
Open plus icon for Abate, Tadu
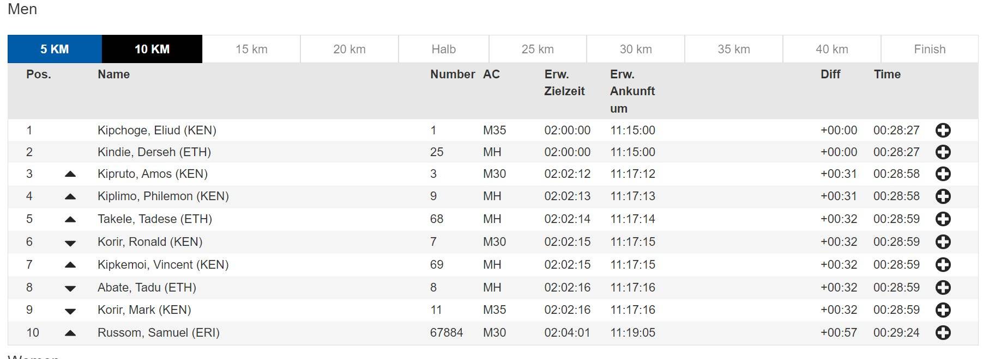point(943,288)
